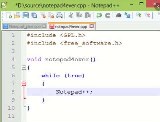Click the Redo arrow icon
The height and width of the screenshot is (122, 160).
[107, 15]
